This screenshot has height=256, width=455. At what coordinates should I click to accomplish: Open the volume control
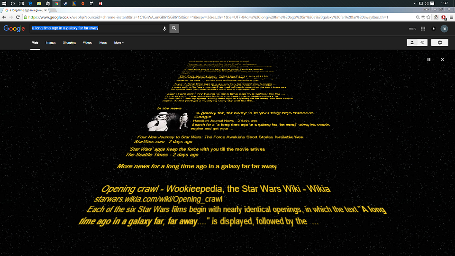[x=426, y=3]
